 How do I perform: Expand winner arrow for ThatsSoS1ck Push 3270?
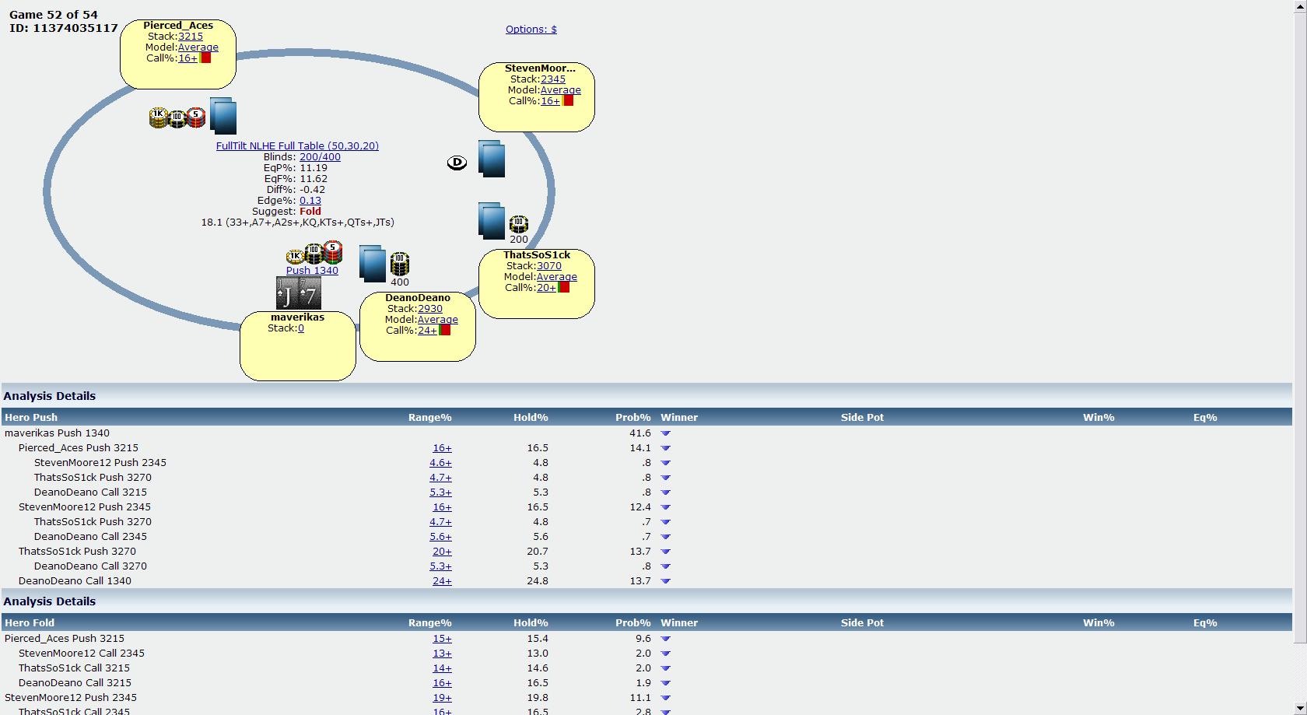point(665,552)
